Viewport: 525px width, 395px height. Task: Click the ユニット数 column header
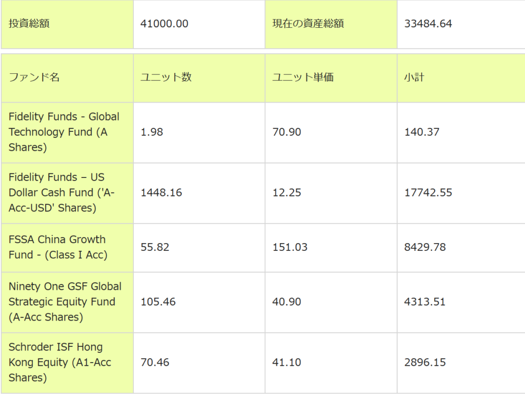pos(166,77)
